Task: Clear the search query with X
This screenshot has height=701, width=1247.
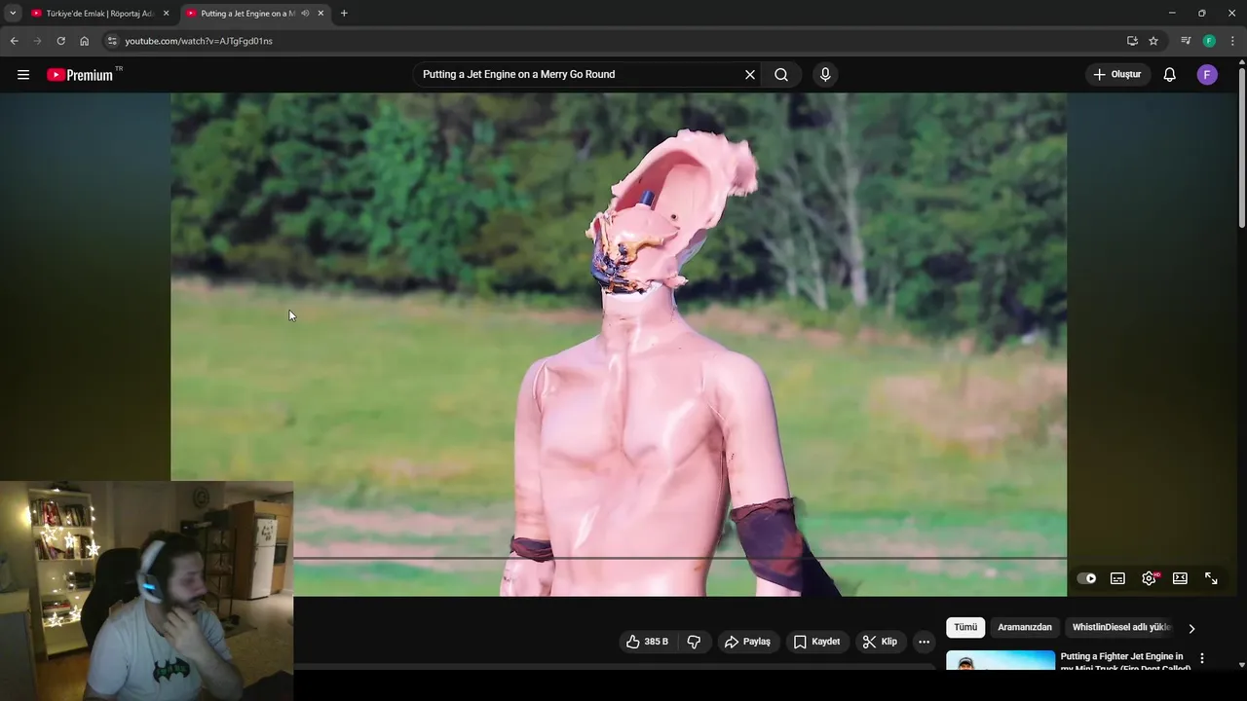Action: (x=750, y=75)
